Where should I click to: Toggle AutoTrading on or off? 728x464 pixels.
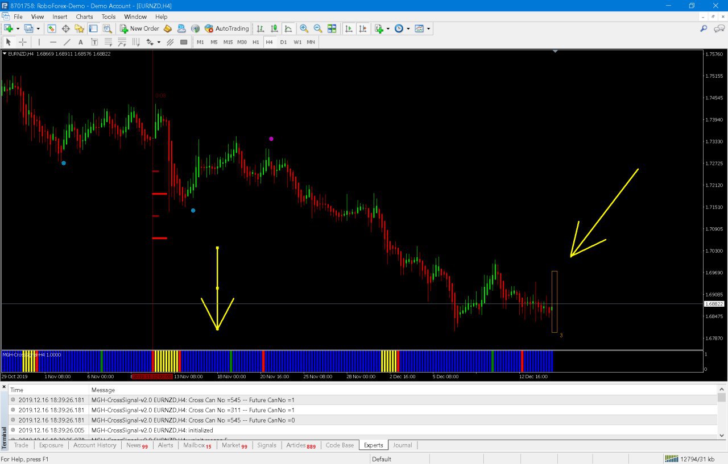227,28
